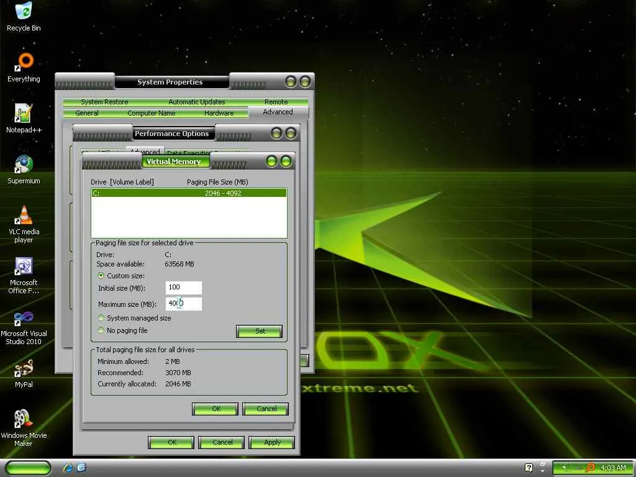Open the Notepad++ desktop shortcut
636x477 pixels.
[x=24, y=119]
